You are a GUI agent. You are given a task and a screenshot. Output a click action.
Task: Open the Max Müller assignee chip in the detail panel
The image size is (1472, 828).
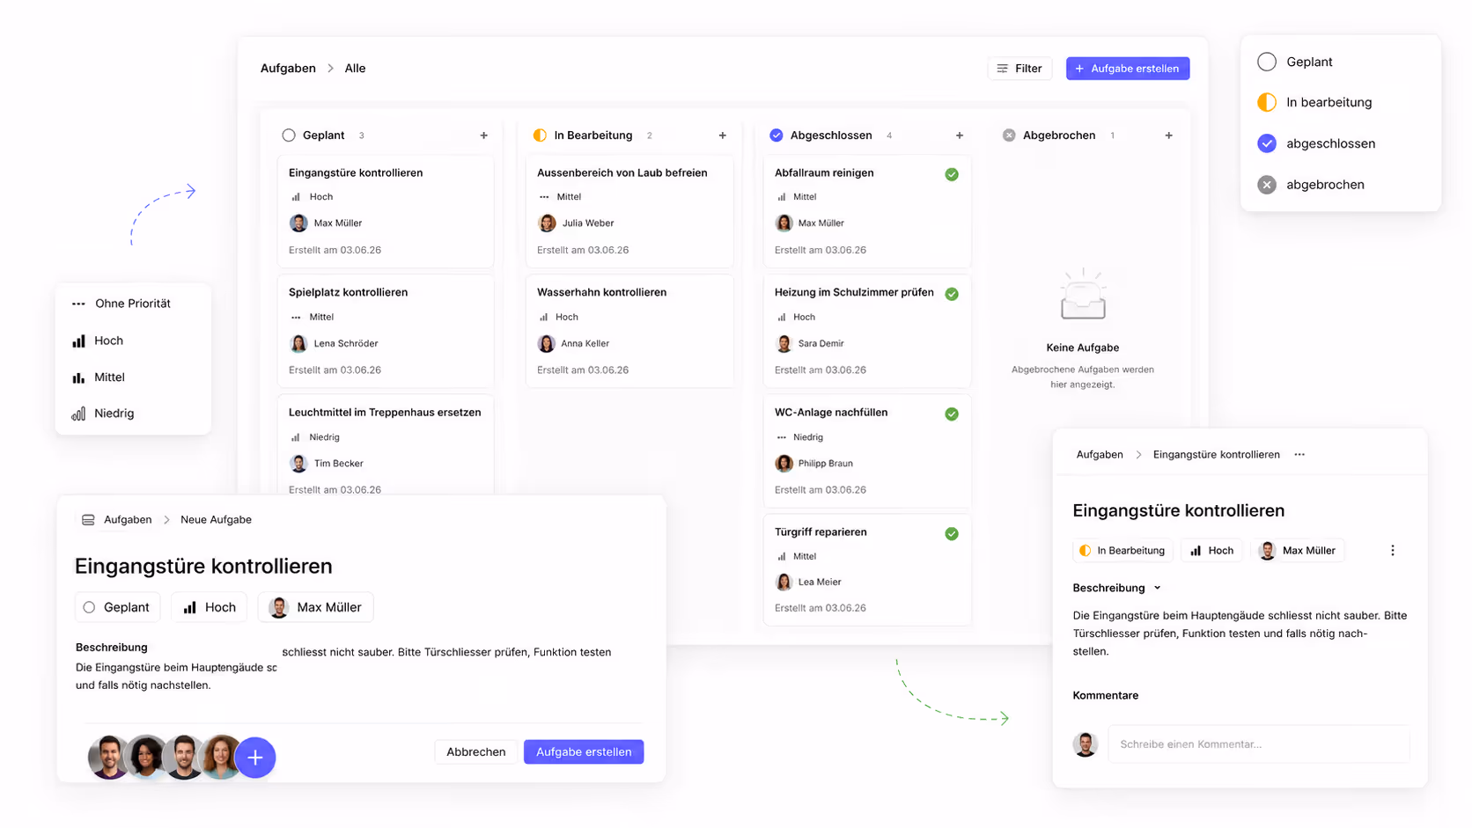[x=1298, y=551]
